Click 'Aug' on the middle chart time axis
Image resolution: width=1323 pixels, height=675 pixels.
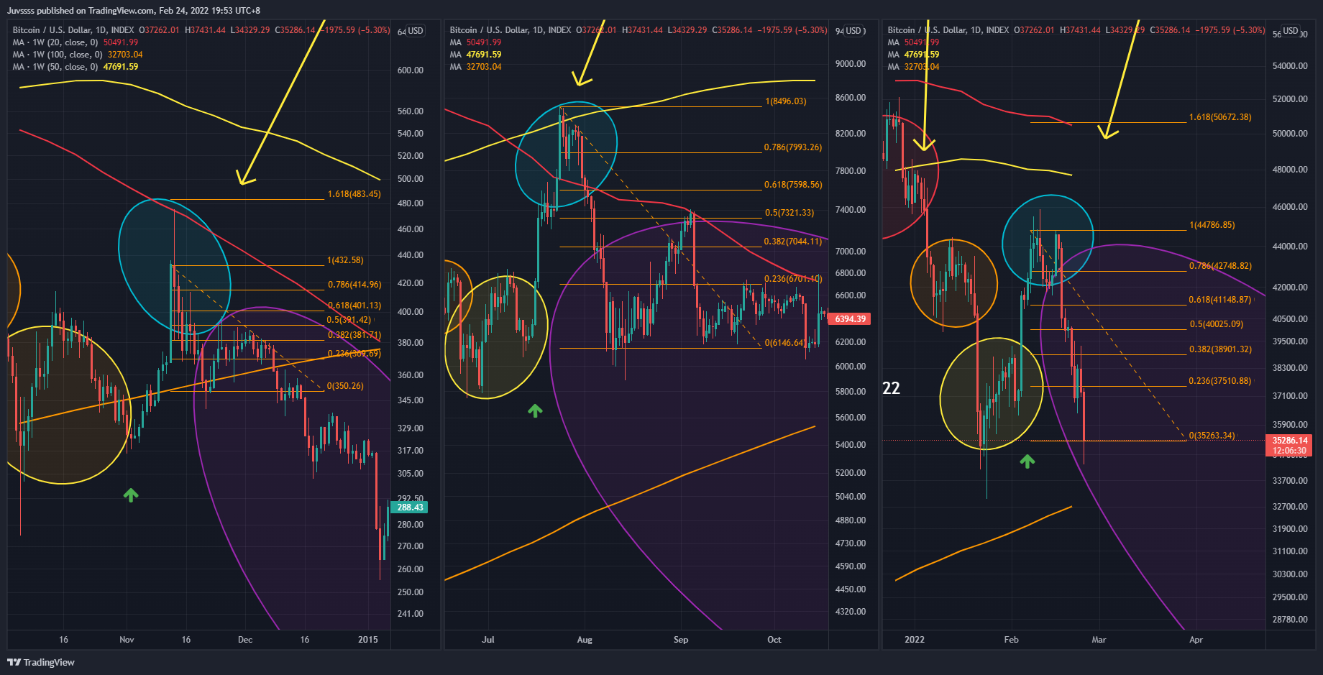coord(585,640)
